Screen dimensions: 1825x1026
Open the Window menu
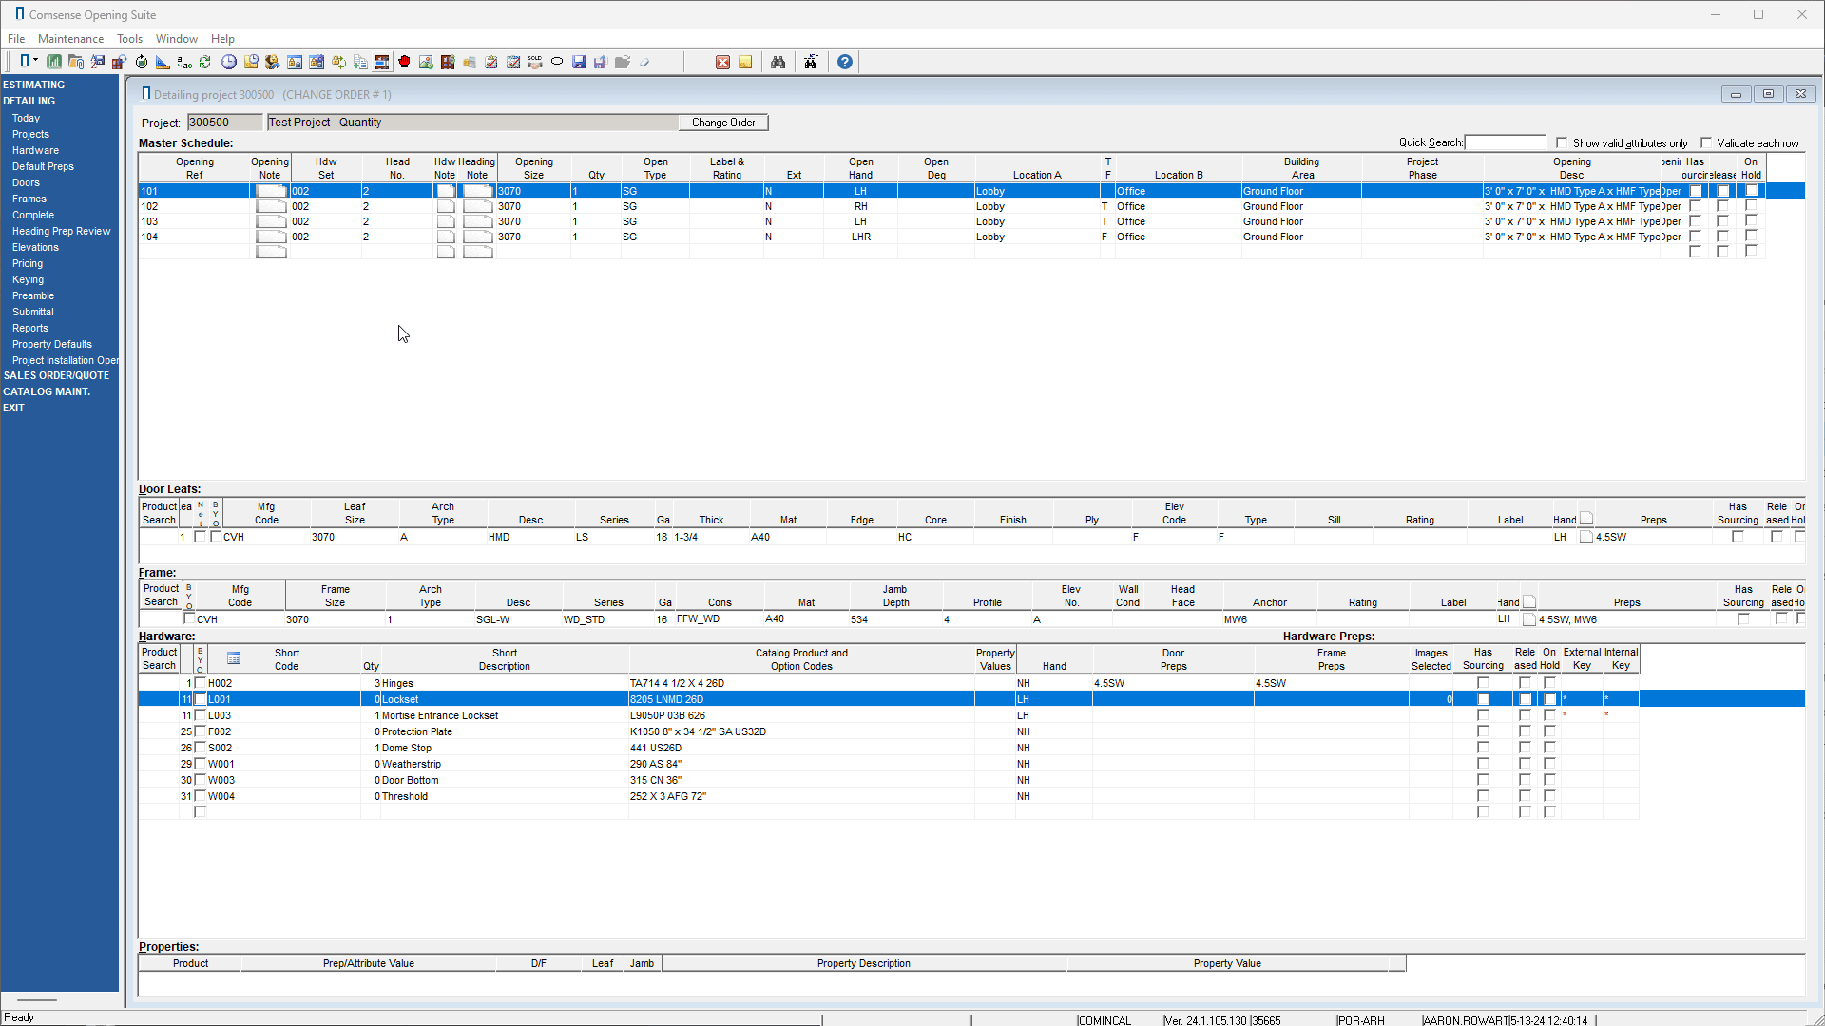click(177, 39)
